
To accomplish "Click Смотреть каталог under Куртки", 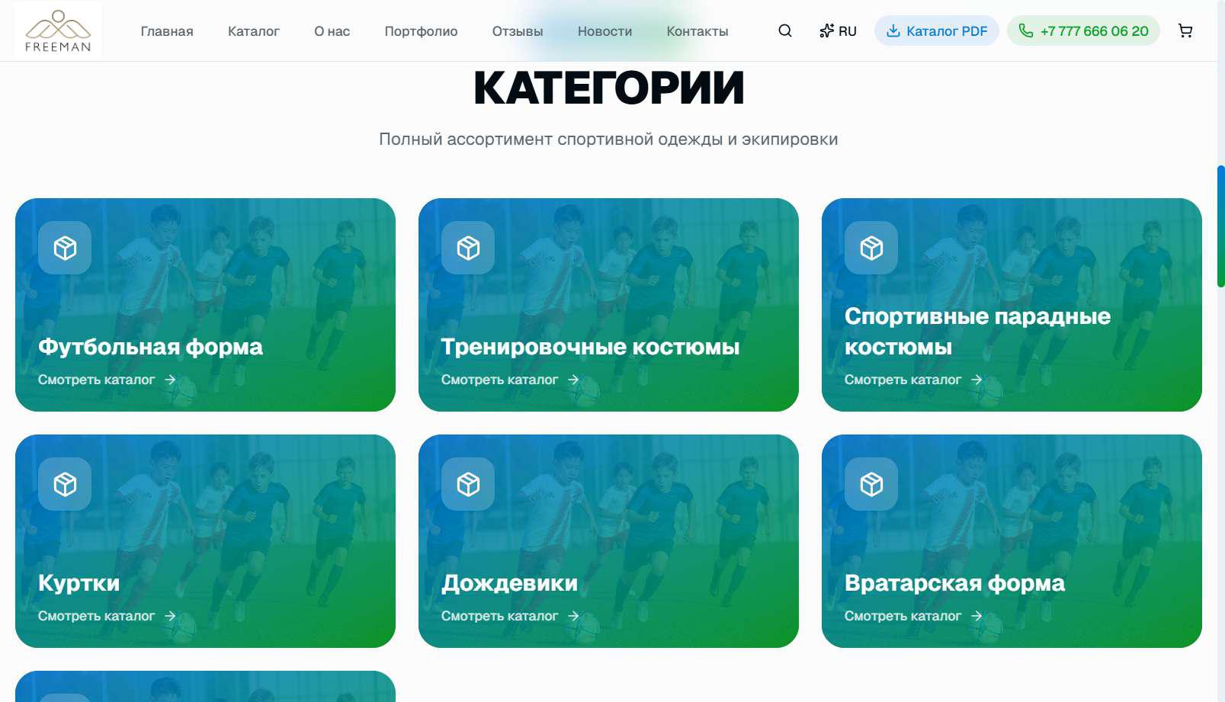I will tap(97, 616).
